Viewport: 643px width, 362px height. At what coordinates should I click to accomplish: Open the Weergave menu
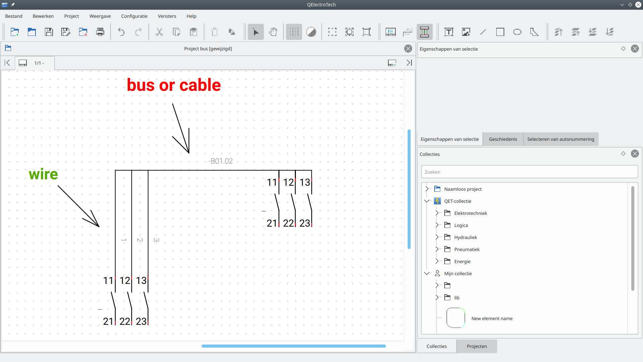pyautogui.click(x=100, y=16)
